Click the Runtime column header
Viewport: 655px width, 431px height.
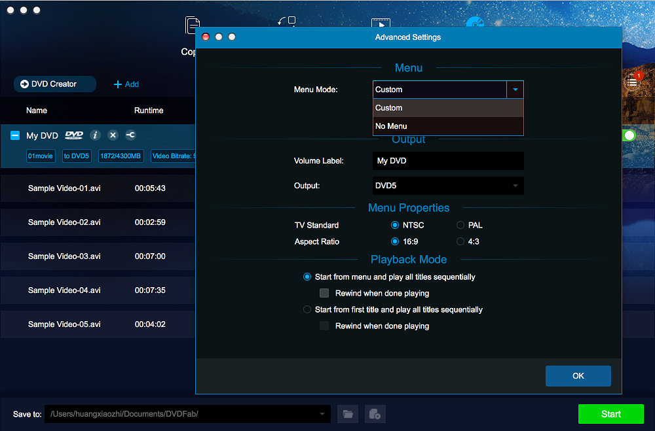click(x=149, y=111)
